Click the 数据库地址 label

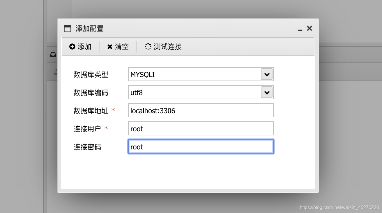(x=91, y=111)
